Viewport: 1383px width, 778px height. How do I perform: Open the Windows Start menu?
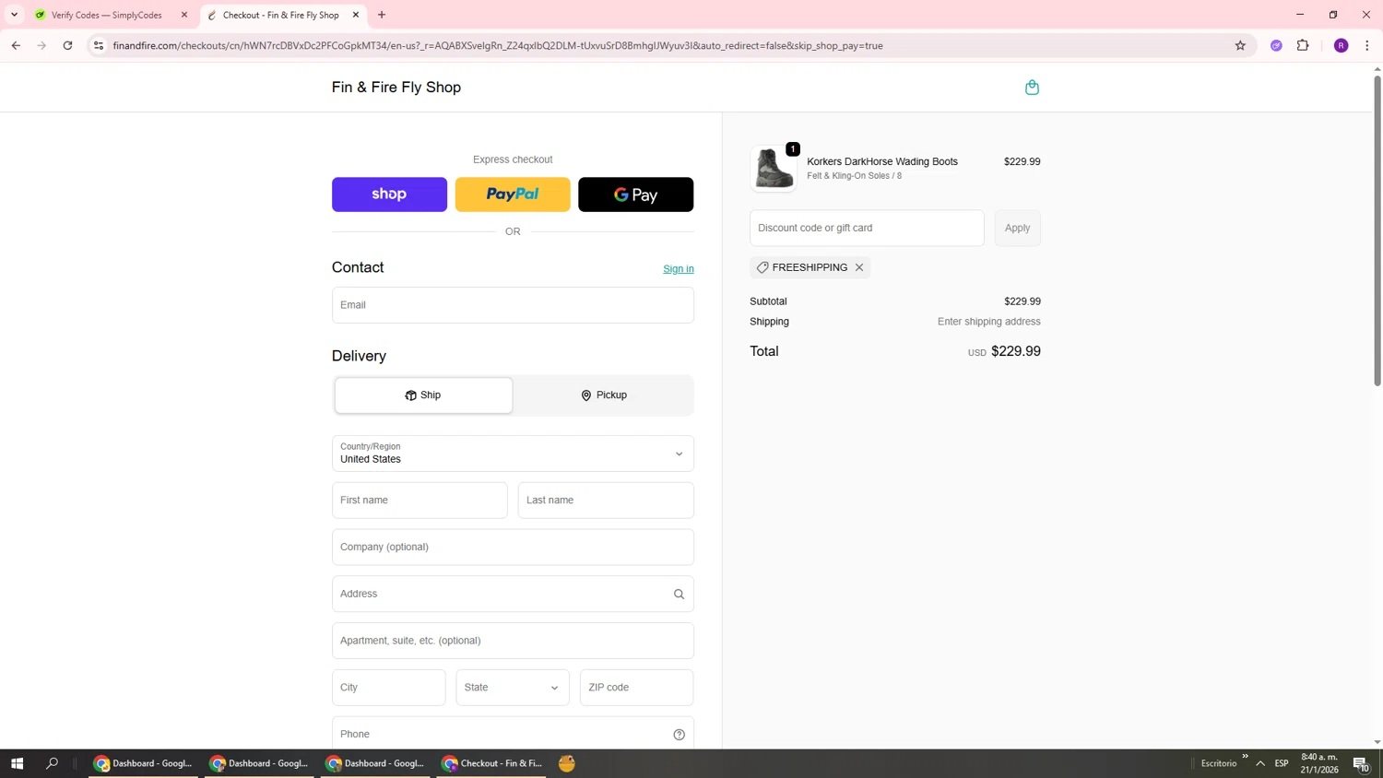[17, 763]
